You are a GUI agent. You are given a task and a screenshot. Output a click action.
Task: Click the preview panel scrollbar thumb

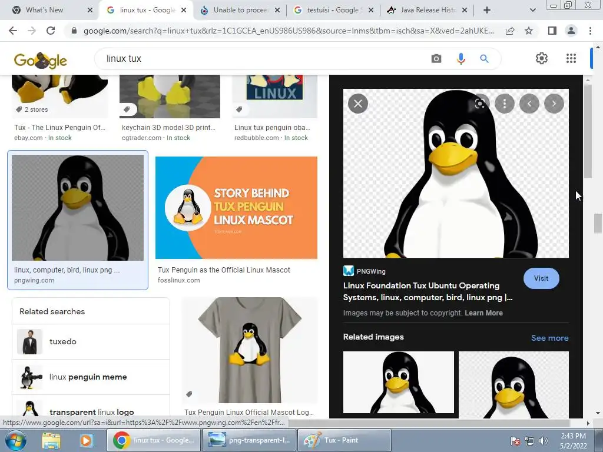coord(588,131)
